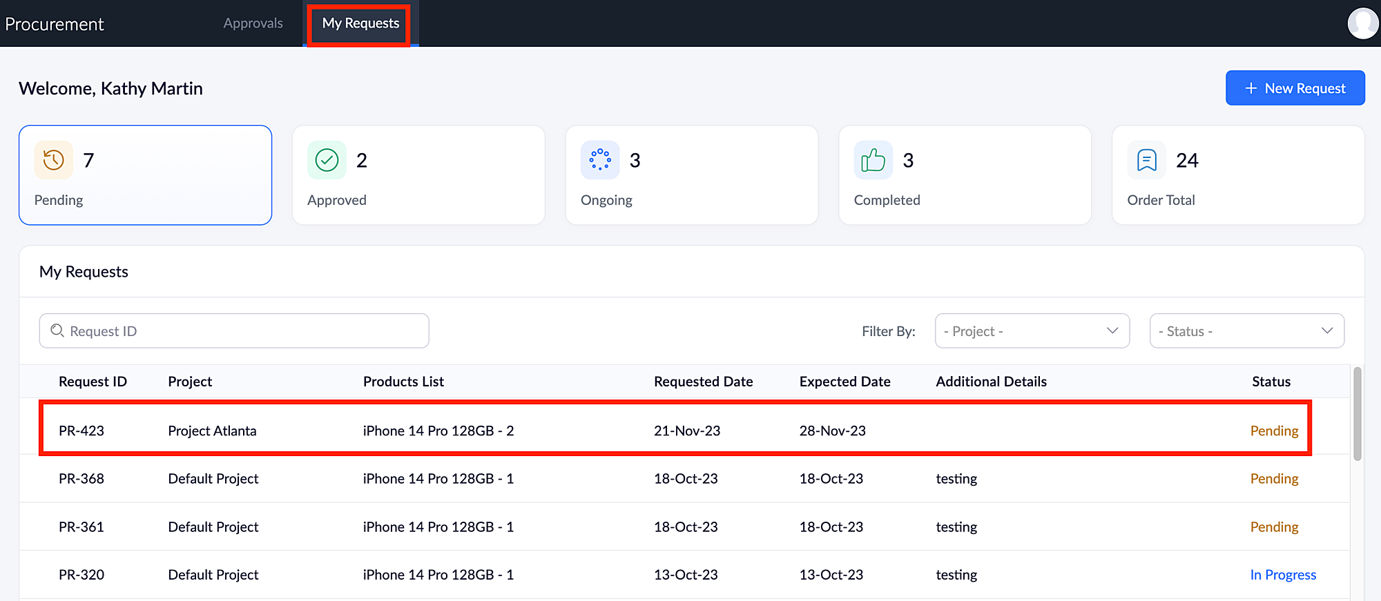Click the Products List column header

point(403,382)
